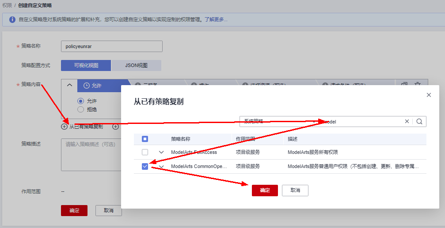Collapse the policy content block chevron

click(69, 85)
